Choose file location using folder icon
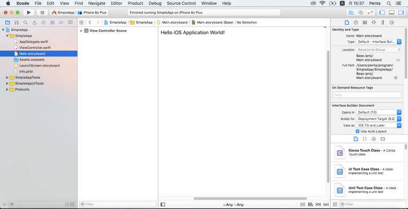The height and width of the screenshot is (209, 408). click(398, 59)
